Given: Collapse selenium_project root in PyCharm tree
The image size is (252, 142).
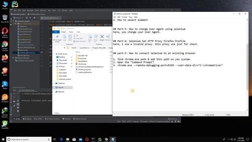Looking at the screenshot, I should click(x=13, y=21).
